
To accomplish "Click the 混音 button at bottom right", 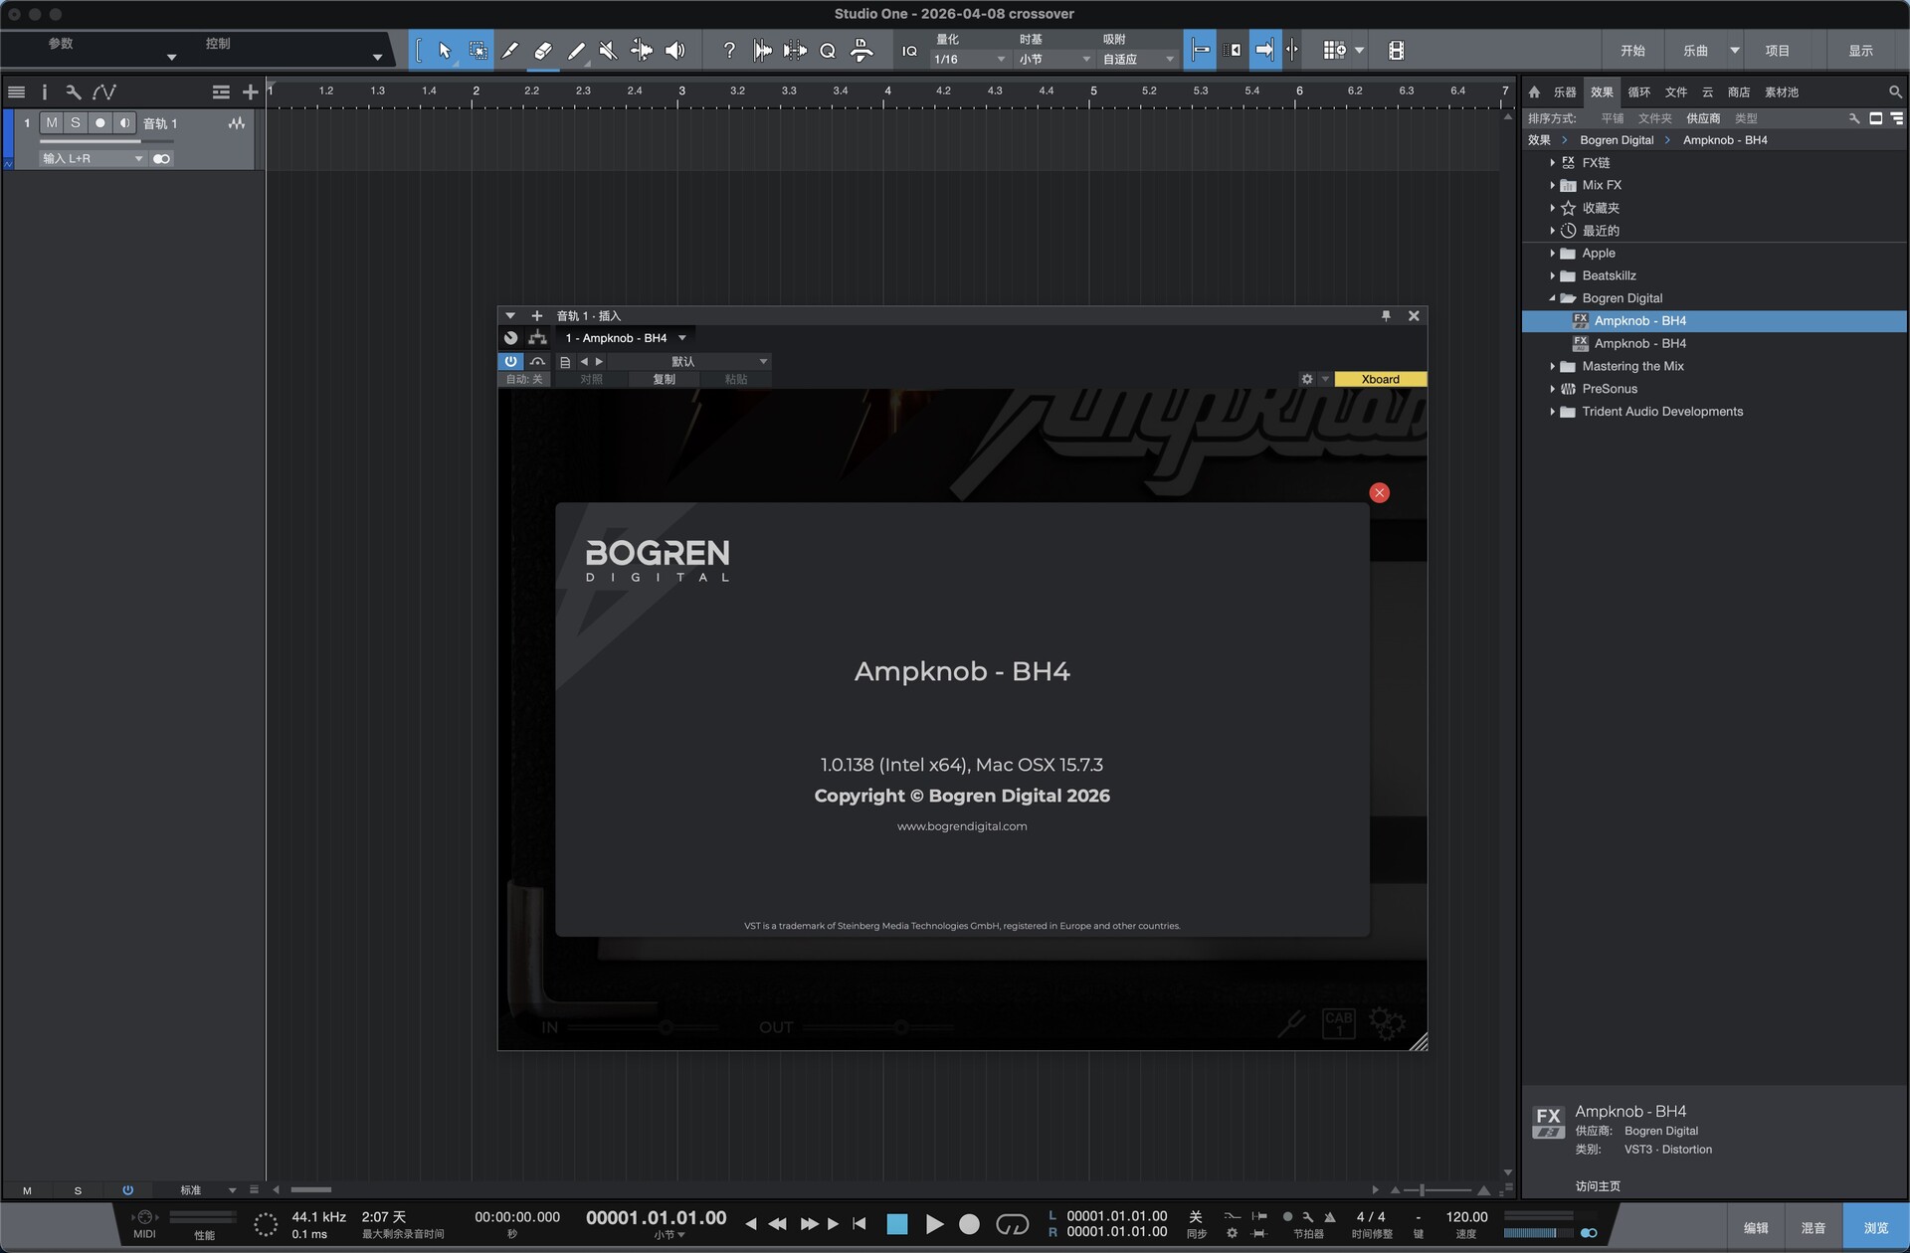I will [1813, 1228].
